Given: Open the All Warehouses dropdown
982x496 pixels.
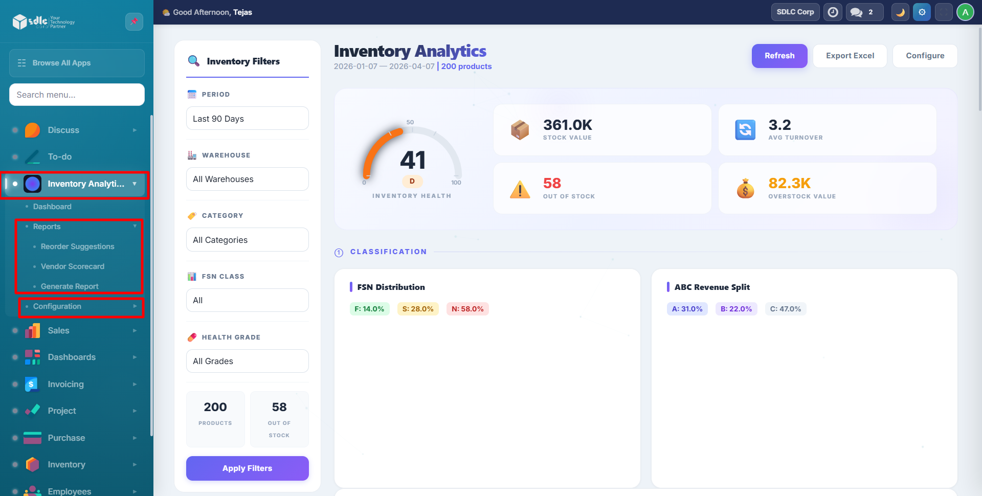Looking at the screenshot, I should point(247,179).
